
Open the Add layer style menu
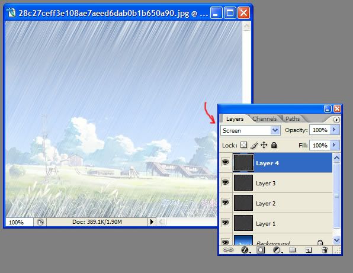(245, 250)
